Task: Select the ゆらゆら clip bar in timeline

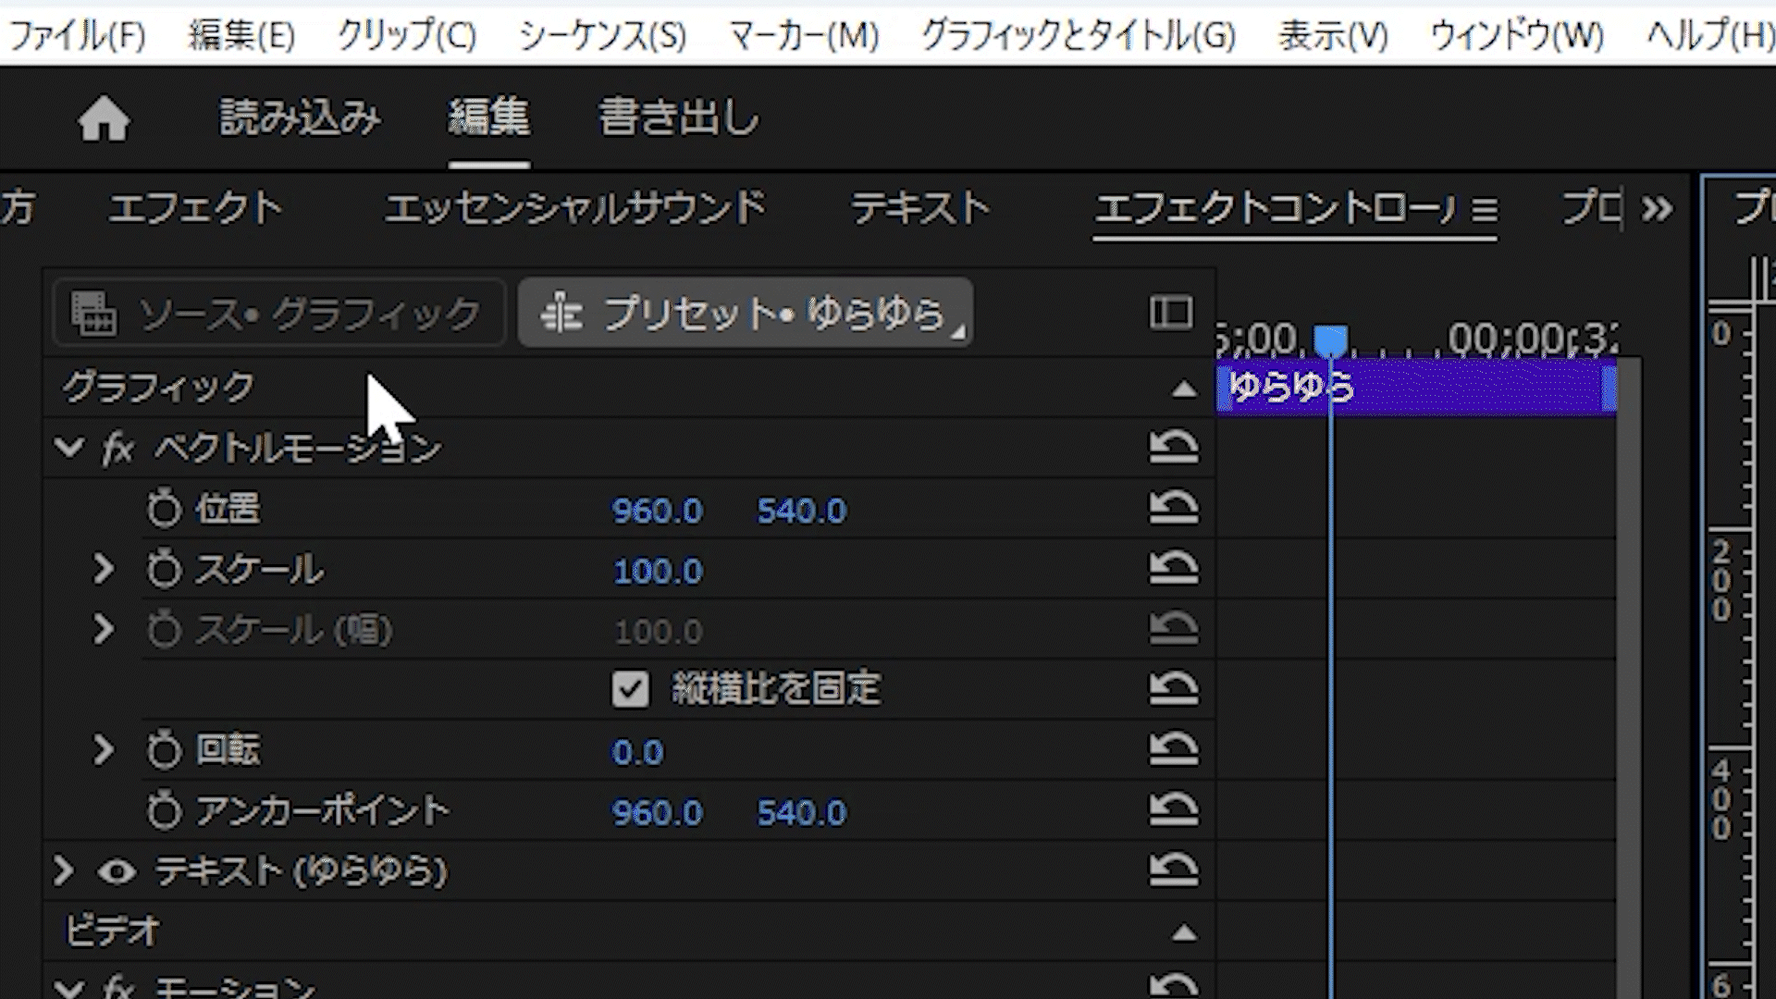Action: 1416,388
